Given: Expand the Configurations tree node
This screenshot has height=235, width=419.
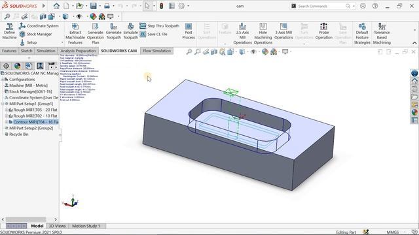Looking at the screenshot, I should point(3,80).
